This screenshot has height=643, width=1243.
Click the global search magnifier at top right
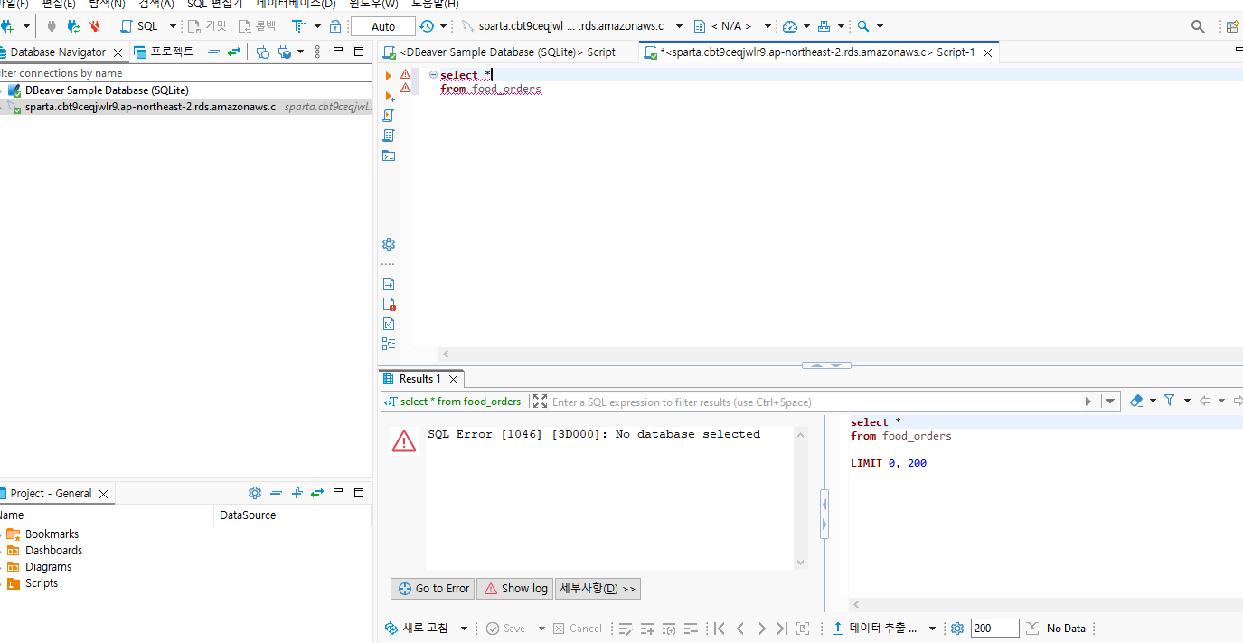click(1198, 26)
